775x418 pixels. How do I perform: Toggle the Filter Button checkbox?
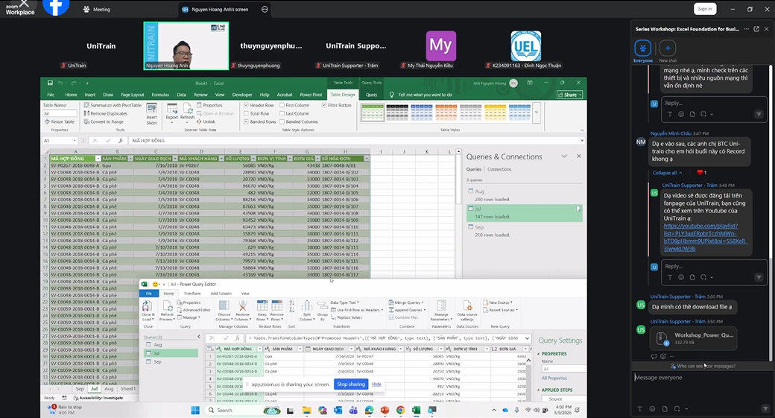[x=324, y=105]
